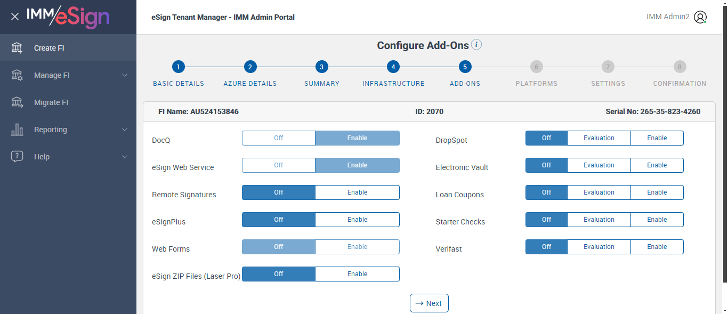This screenshot has height=314, width=728.
Task: Enable eSign ZIP Files (Laser Pro)
Action: click(x=357, y=274)
